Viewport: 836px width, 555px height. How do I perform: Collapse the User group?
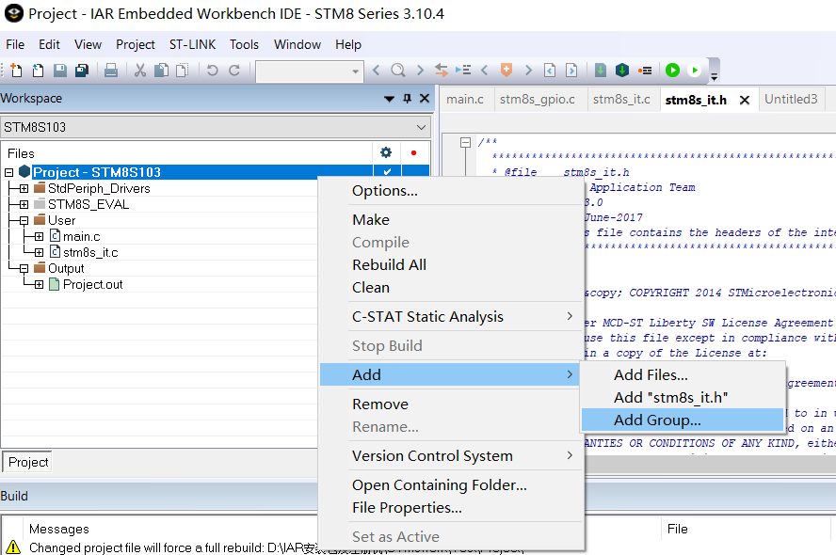pyautogui.click(x=24, y=220)
